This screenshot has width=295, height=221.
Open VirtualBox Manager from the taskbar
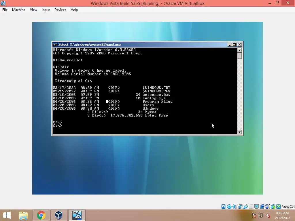click(x=58, y=215)
